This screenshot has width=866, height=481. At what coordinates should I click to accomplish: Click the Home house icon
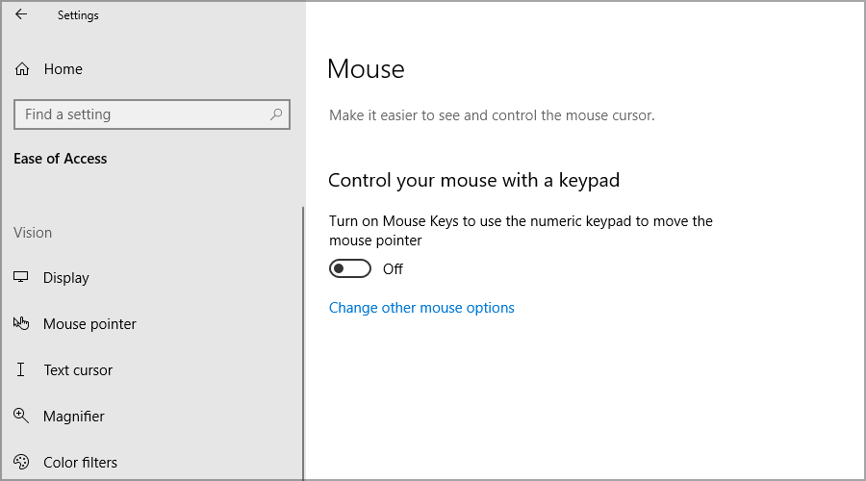(x=22, y=69)
